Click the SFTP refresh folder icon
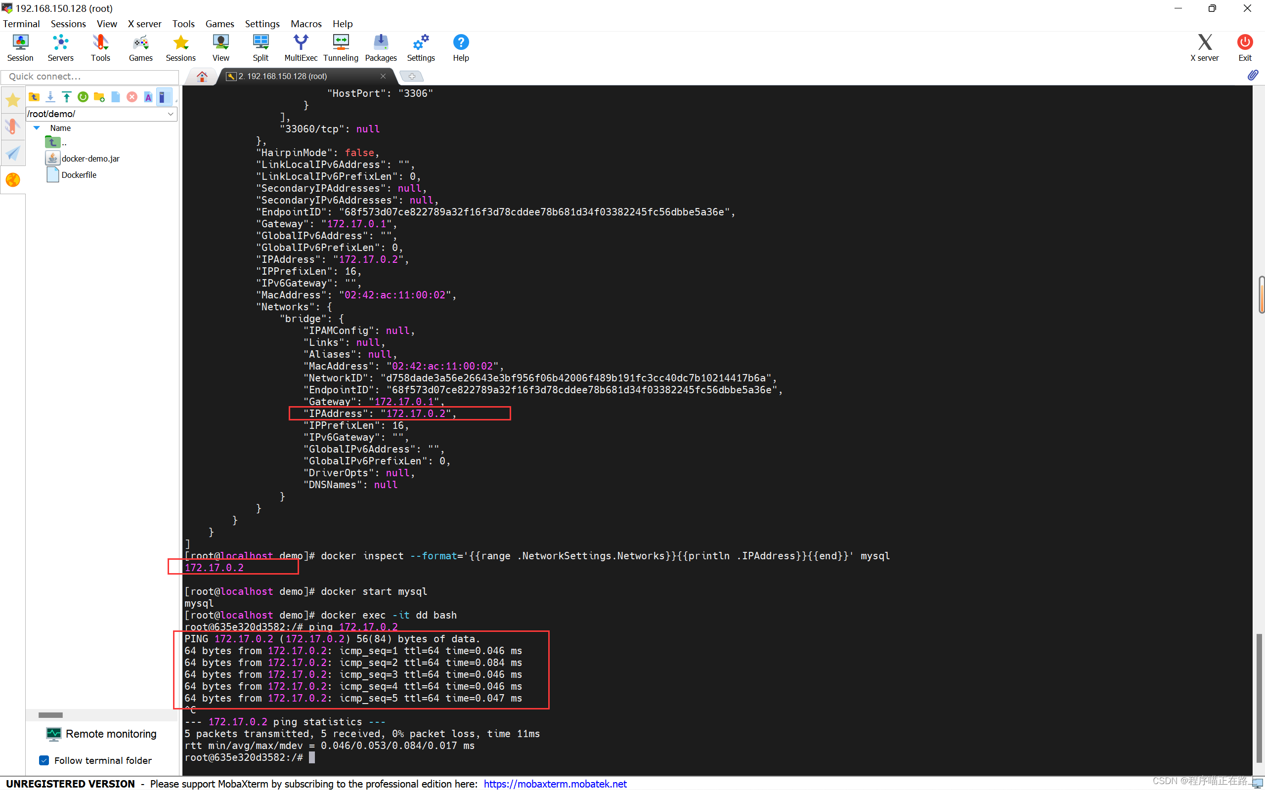Viewport: 1265px width, 790px height. tap(83, 97)
